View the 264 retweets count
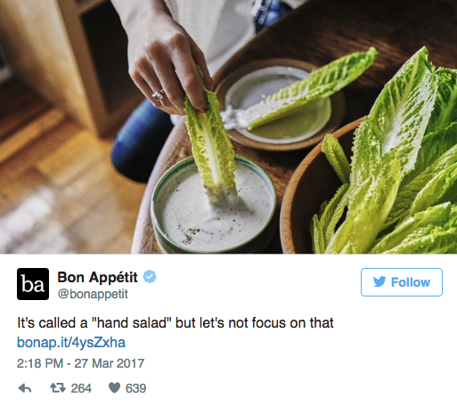The width and height of the screenshot is (457, 406). coord(81,388)
